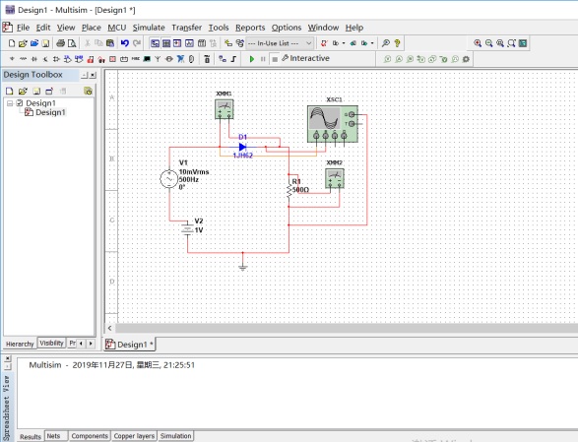Image resolution: width=578 pixels, height=442 pixels.
Task: Open the Transfer menu
Action: click(x=186, y=28)
